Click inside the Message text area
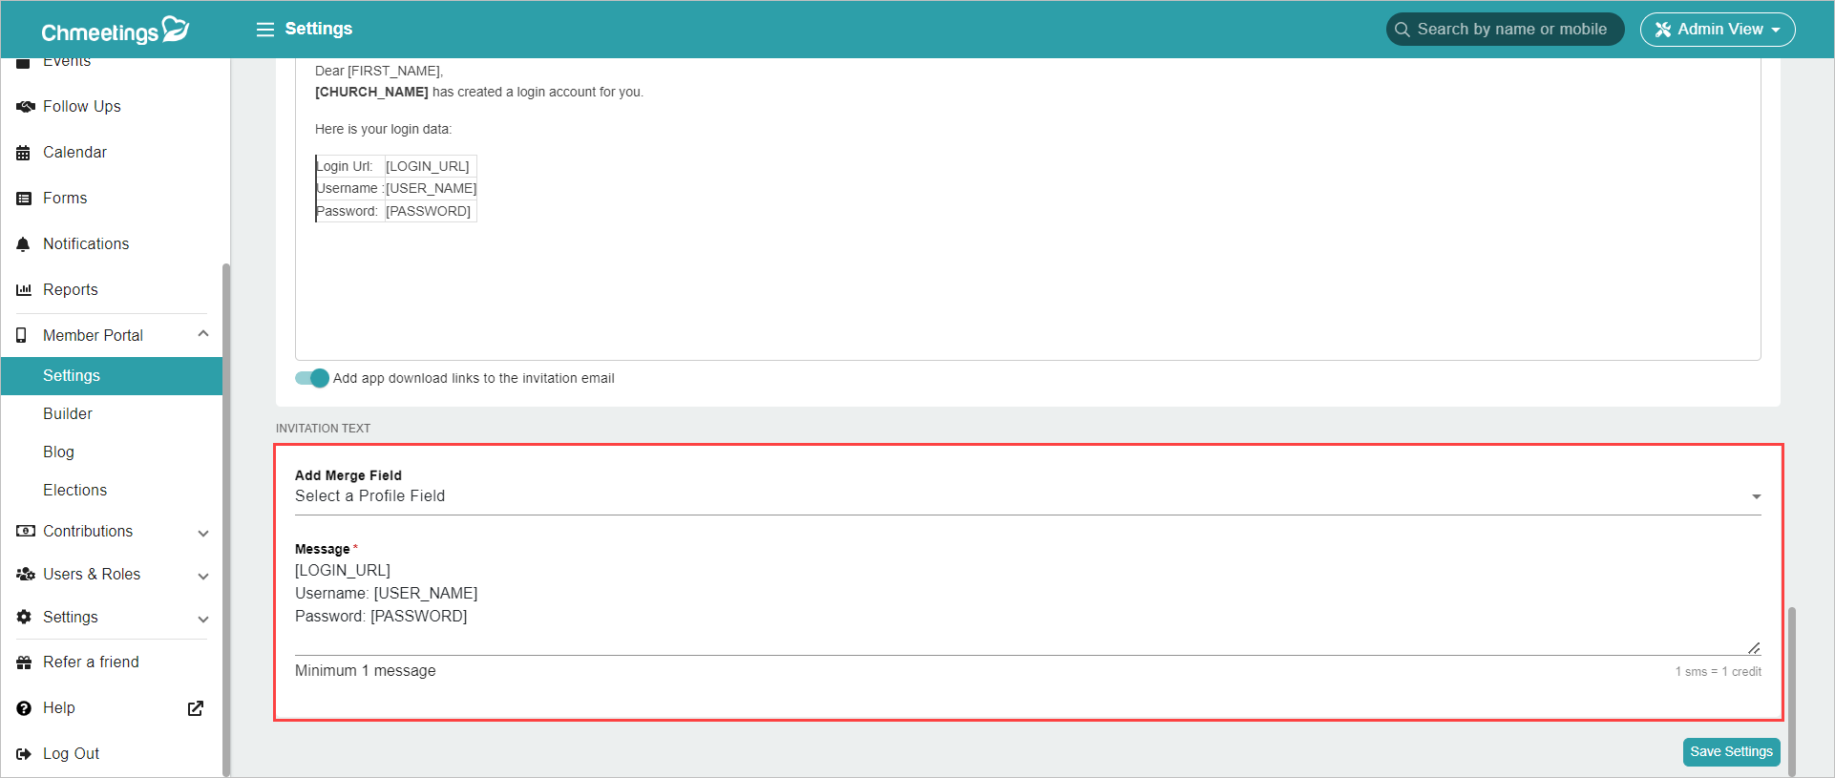1835x778 pixels. pyautogui.click(x=1027, y=607)
